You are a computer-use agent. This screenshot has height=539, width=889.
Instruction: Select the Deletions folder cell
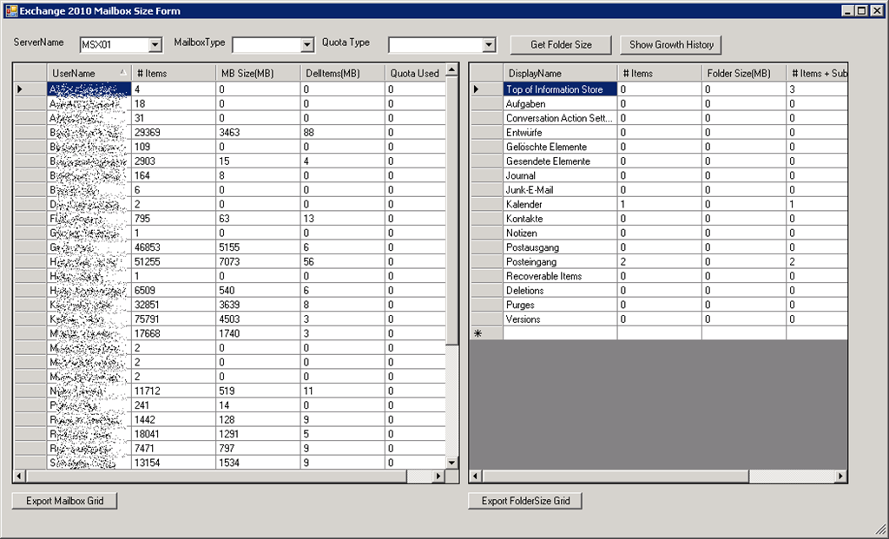coord(560,291)
